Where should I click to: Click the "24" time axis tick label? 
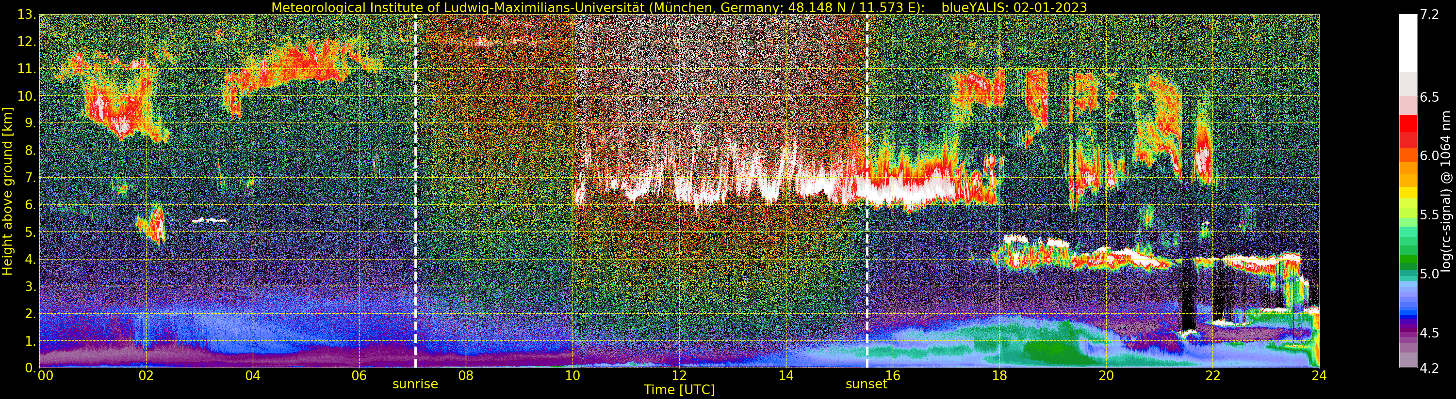(x=1319, y=375)
